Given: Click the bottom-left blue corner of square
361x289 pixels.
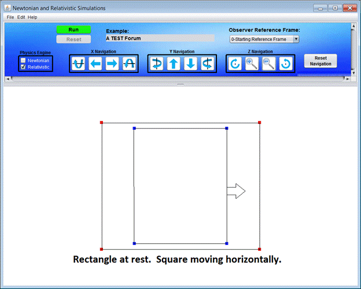Looking at the screenshot, I should tap(134, 243).
